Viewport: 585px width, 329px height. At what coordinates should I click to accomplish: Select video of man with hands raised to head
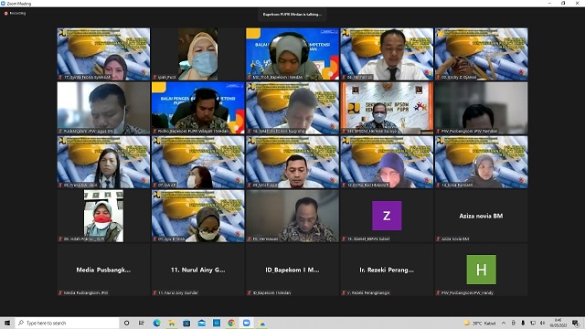(482, 54)
